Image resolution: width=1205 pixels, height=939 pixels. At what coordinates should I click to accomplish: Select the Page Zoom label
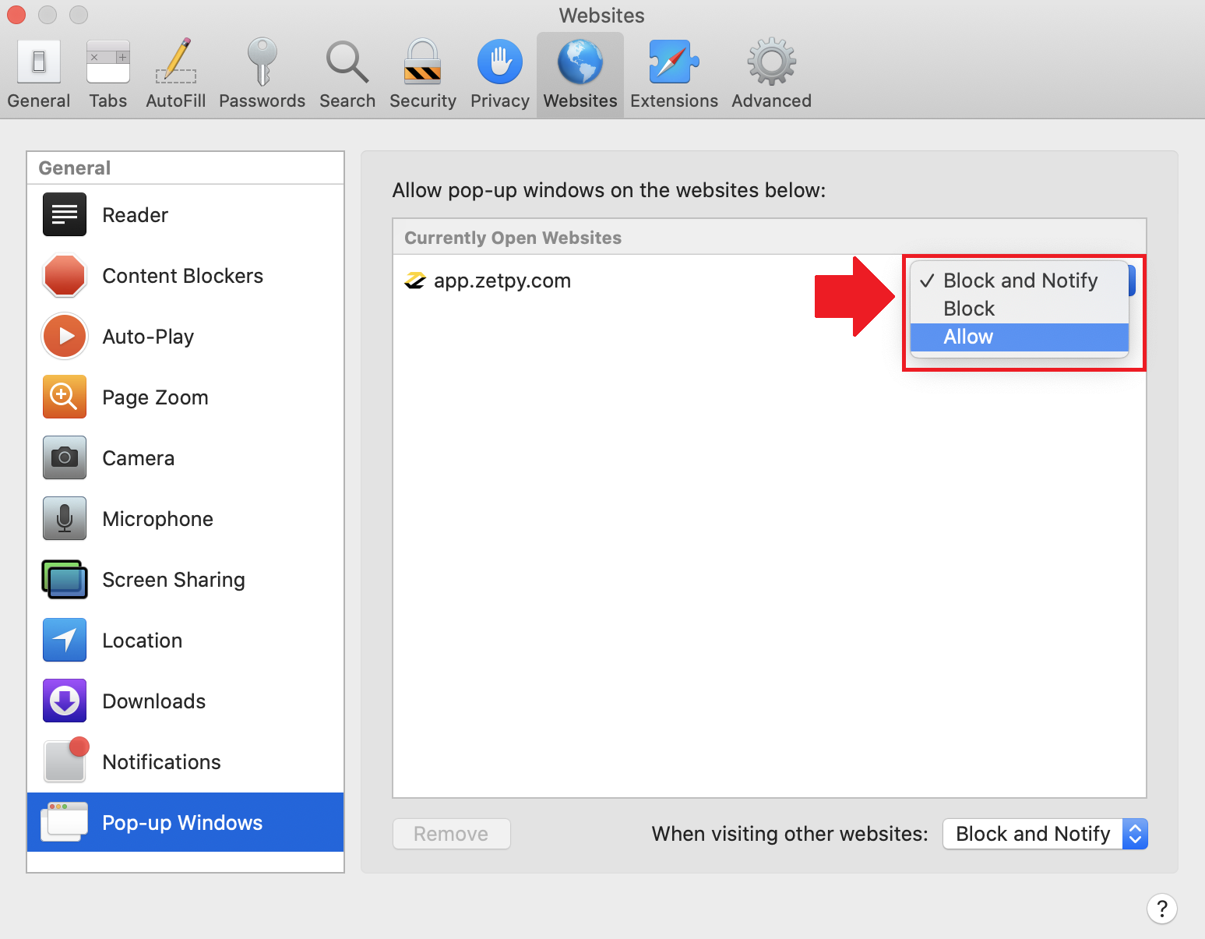coord(155,397)
